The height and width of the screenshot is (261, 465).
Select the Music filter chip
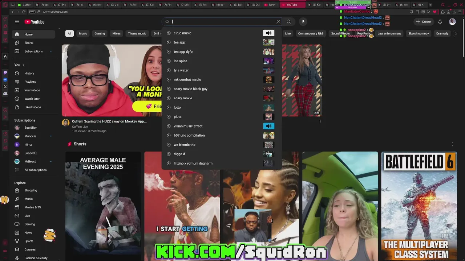pyautogui.click(x=83, y=33)
